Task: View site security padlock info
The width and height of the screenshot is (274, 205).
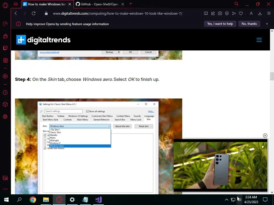Action: click(46, 13)
